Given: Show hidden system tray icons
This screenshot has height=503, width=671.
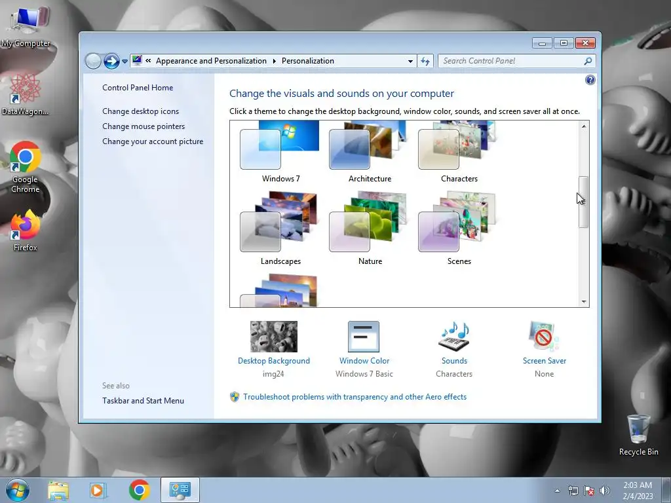Looking at the screenshot, I should tap(557, 491).
